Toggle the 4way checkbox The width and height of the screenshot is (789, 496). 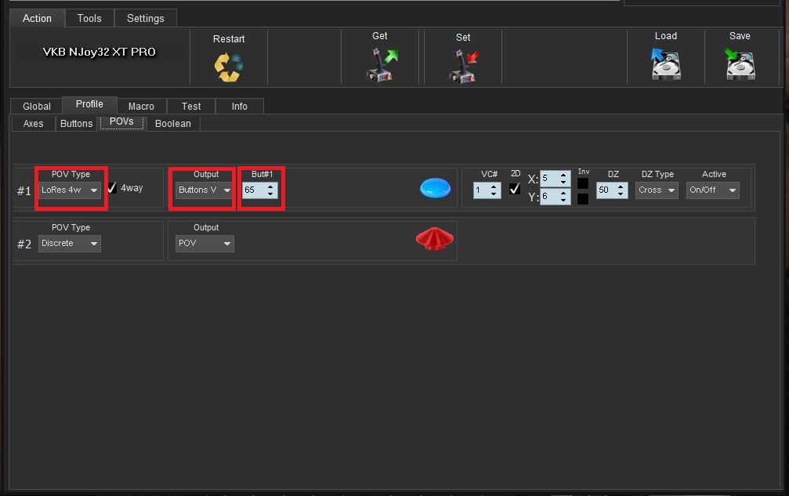tap(112, 188)
